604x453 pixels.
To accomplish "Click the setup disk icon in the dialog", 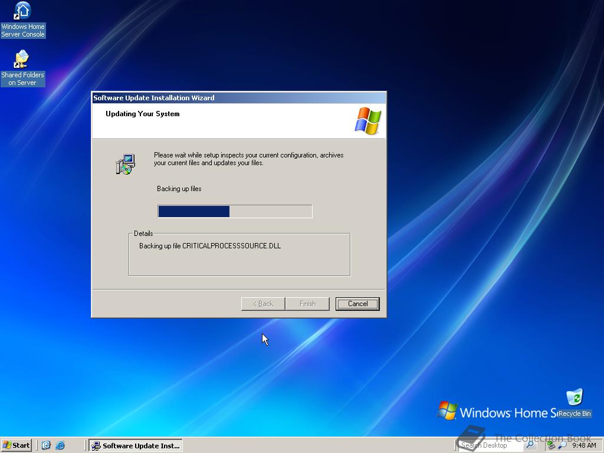I will [124, 163].
